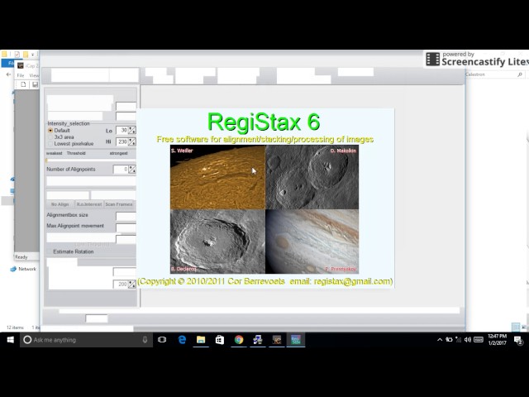Image resolution: width=529 pixels, height=397 pixels.
Task: Click the Ask me anything search box
Action: (86, 340)
